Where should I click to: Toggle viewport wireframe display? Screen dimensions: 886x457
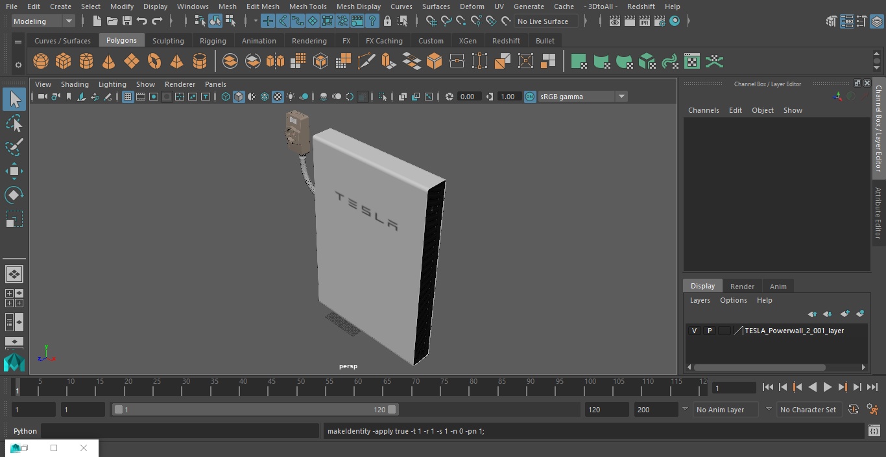pos(226,97)
